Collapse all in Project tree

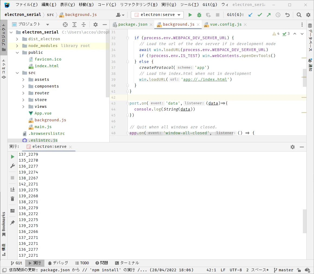(x=84, y=25)
